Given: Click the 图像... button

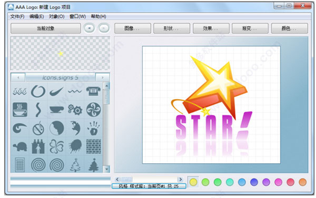Looking at the screenshot, I should (x=133, y=28).
